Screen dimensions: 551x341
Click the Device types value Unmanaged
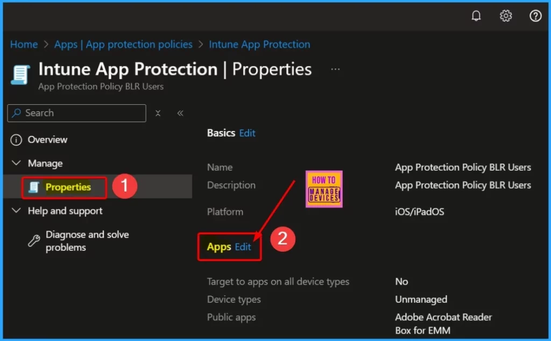(421, 299)
